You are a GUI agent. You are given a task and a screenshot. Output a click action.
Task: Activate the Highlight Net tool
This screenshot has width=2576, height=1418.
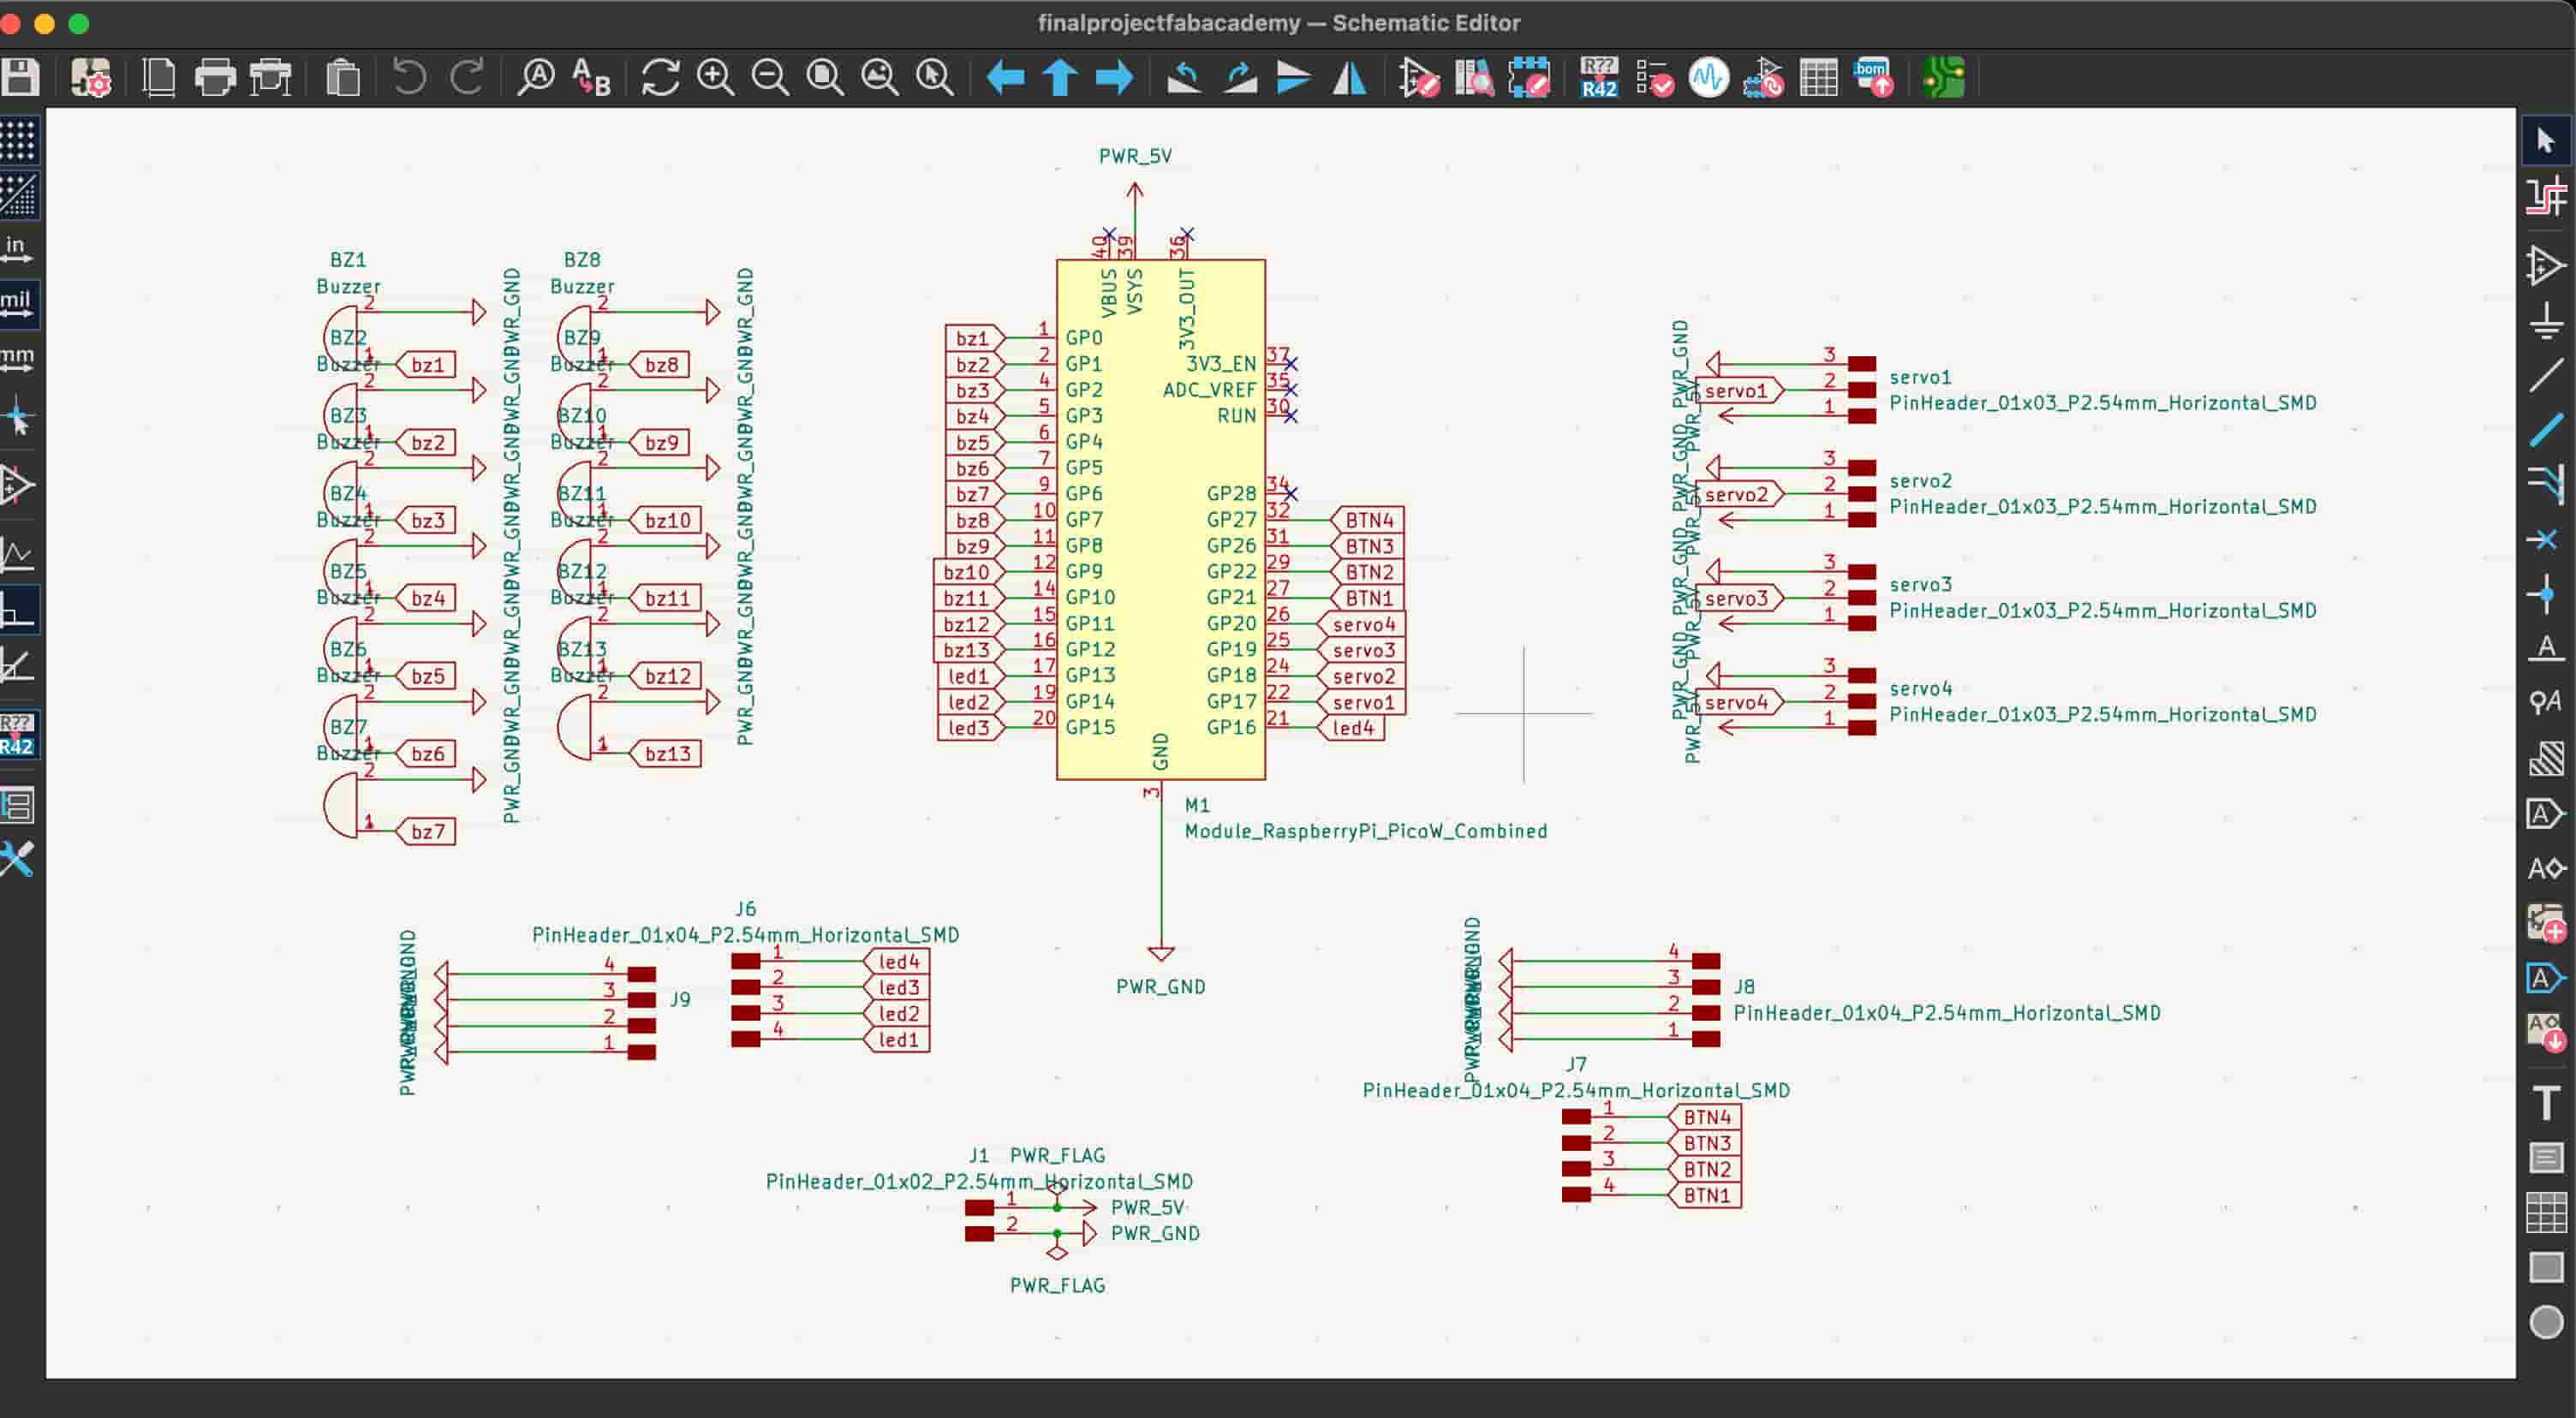tap(2546, 195)
